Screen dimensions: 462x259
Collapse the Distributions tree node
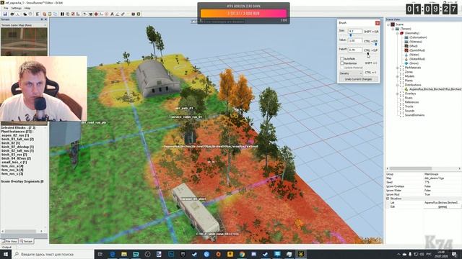398,85
